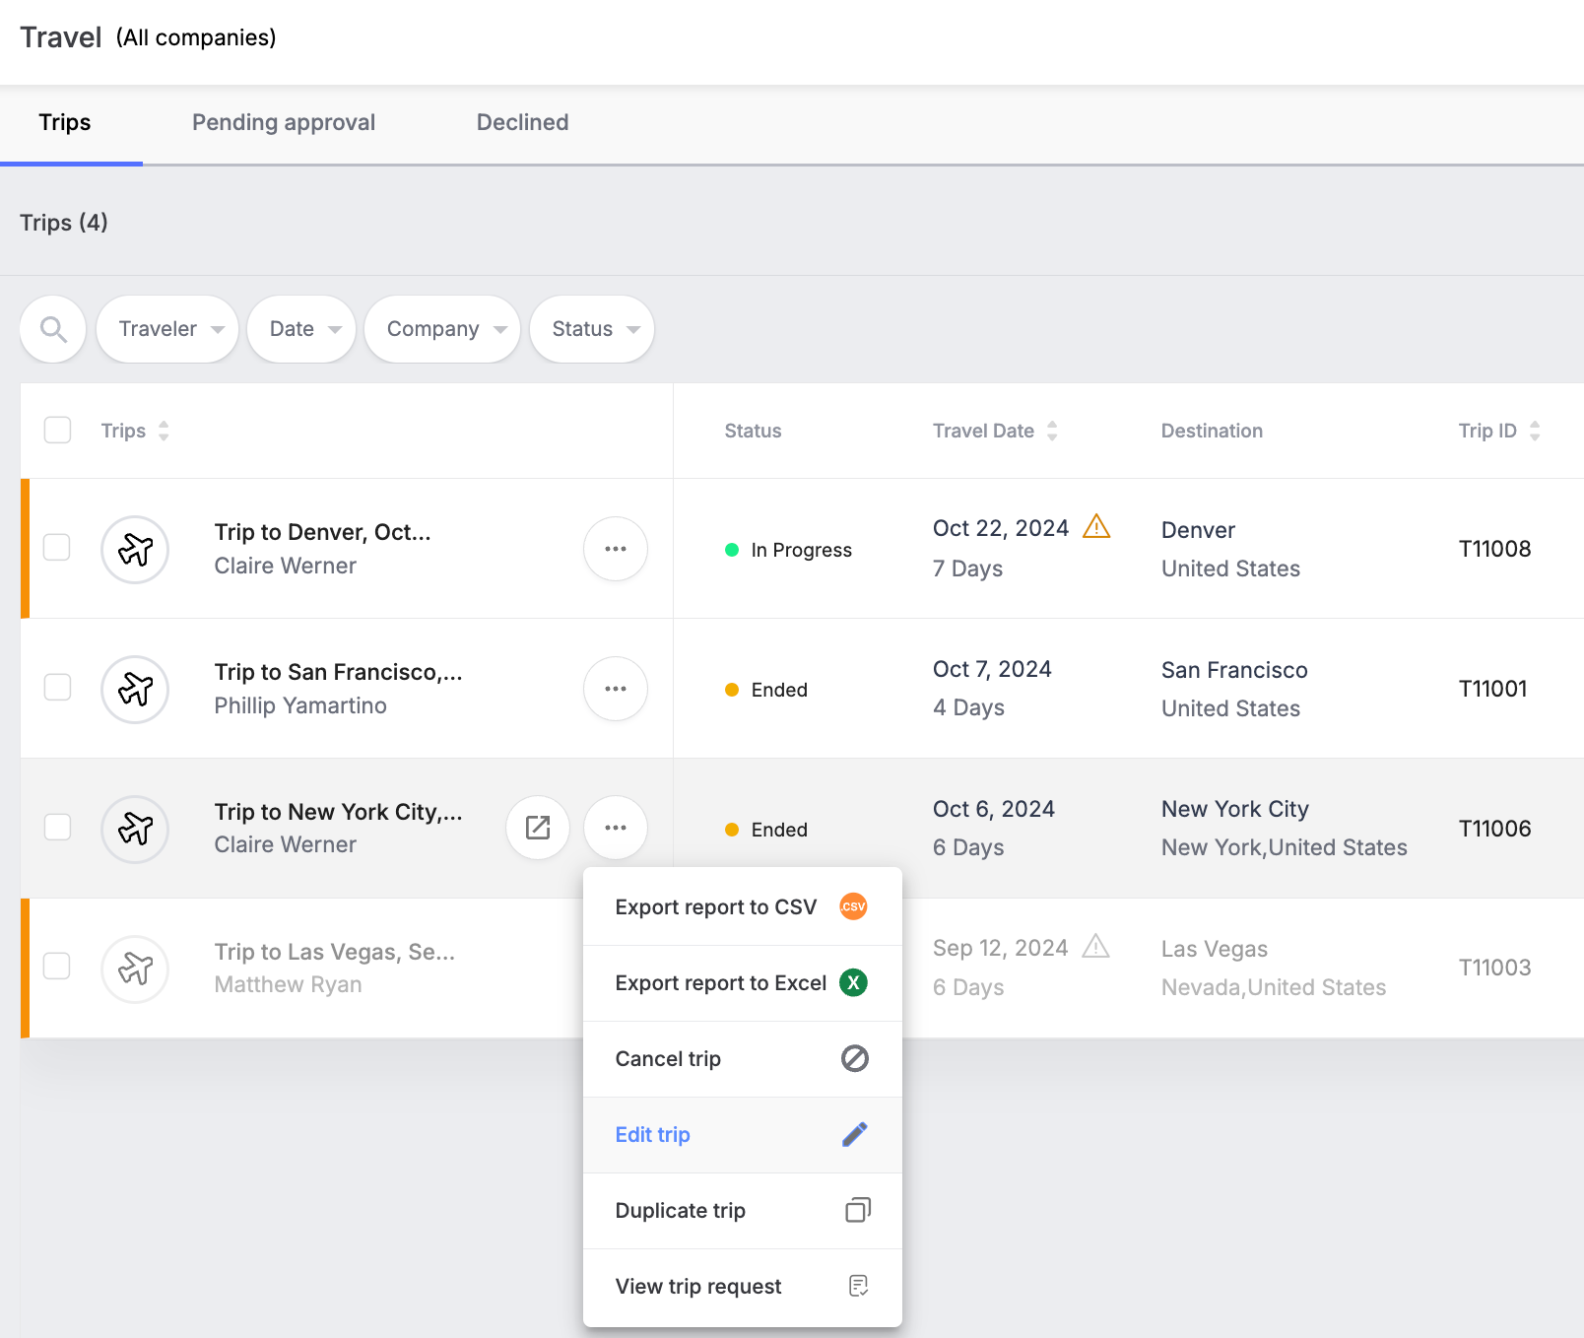1584x1338 pixels.
Task: Check the Trip to New York City checkbox
Action: pyautogui.click(x=58, y=827)
